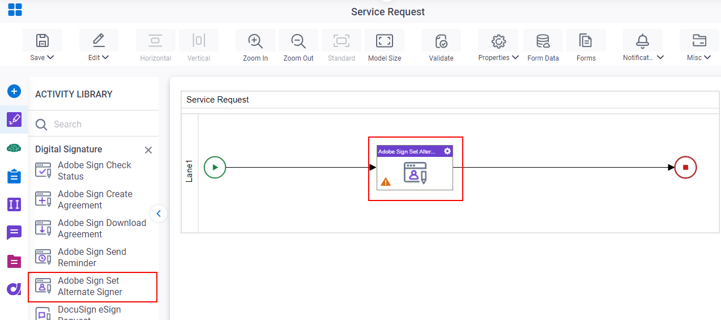Click the blue plus sidebar icon
This screenshot has height=320, width=721.
coord(14,91)
